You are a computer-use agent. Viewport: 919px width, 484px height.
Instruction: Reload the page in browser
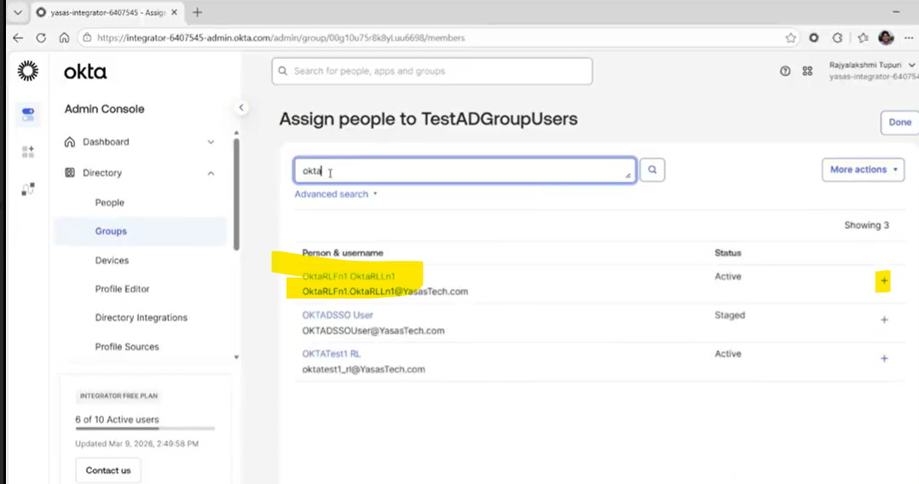[41, 38]
